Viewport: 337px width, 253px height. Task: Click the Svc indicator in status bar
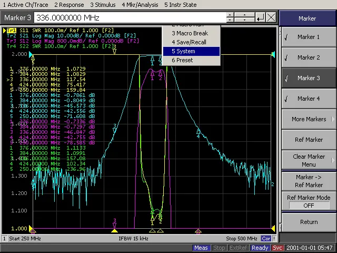[277, 248]
